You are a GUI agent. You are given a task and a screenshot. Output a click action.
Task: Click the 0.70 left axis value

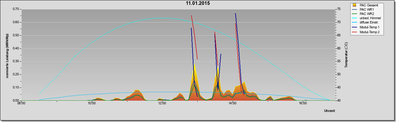pos(16,9)
